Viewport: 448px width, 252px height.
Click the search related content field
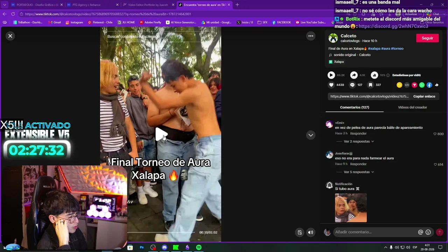[x=160, y=36]
